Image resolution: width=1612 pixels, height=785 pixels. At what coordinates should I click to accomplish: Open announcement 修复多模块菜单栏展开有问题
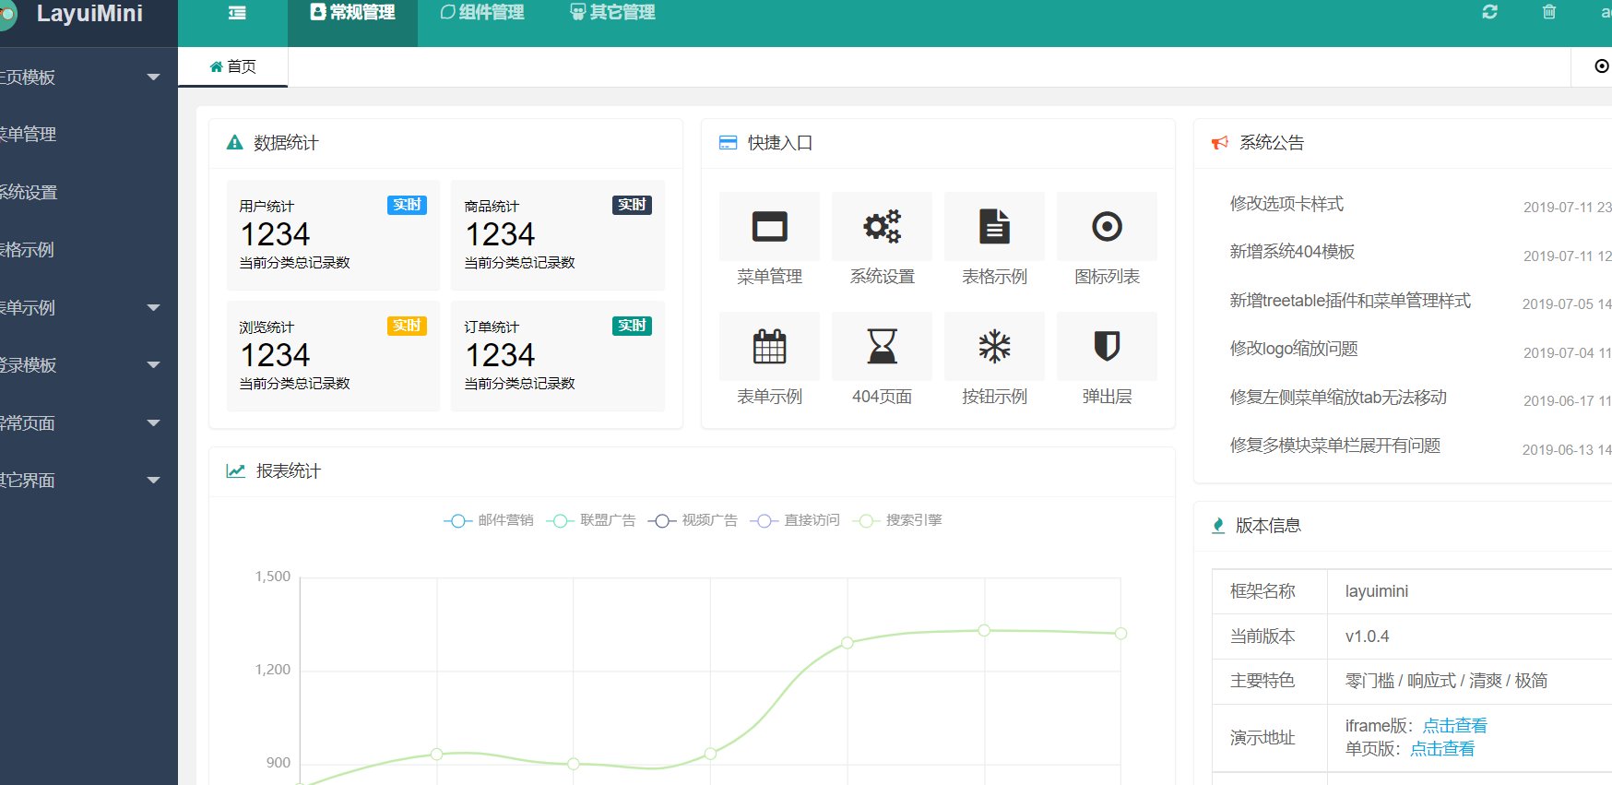click(1335, 446)
